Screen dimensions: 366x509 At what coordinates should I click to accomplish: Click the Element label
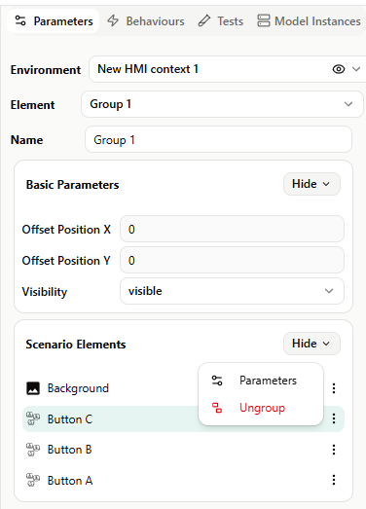(32, 105)
